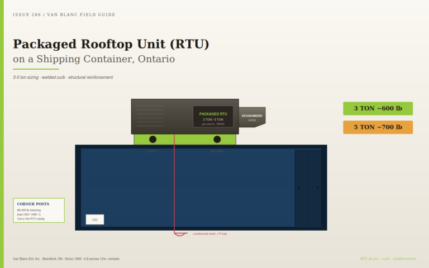Click the ISSUE 286 / VAN BLANC FIELD GUIDE header
The width and height of the screenshot is (429, 268).
click(64, 15)
